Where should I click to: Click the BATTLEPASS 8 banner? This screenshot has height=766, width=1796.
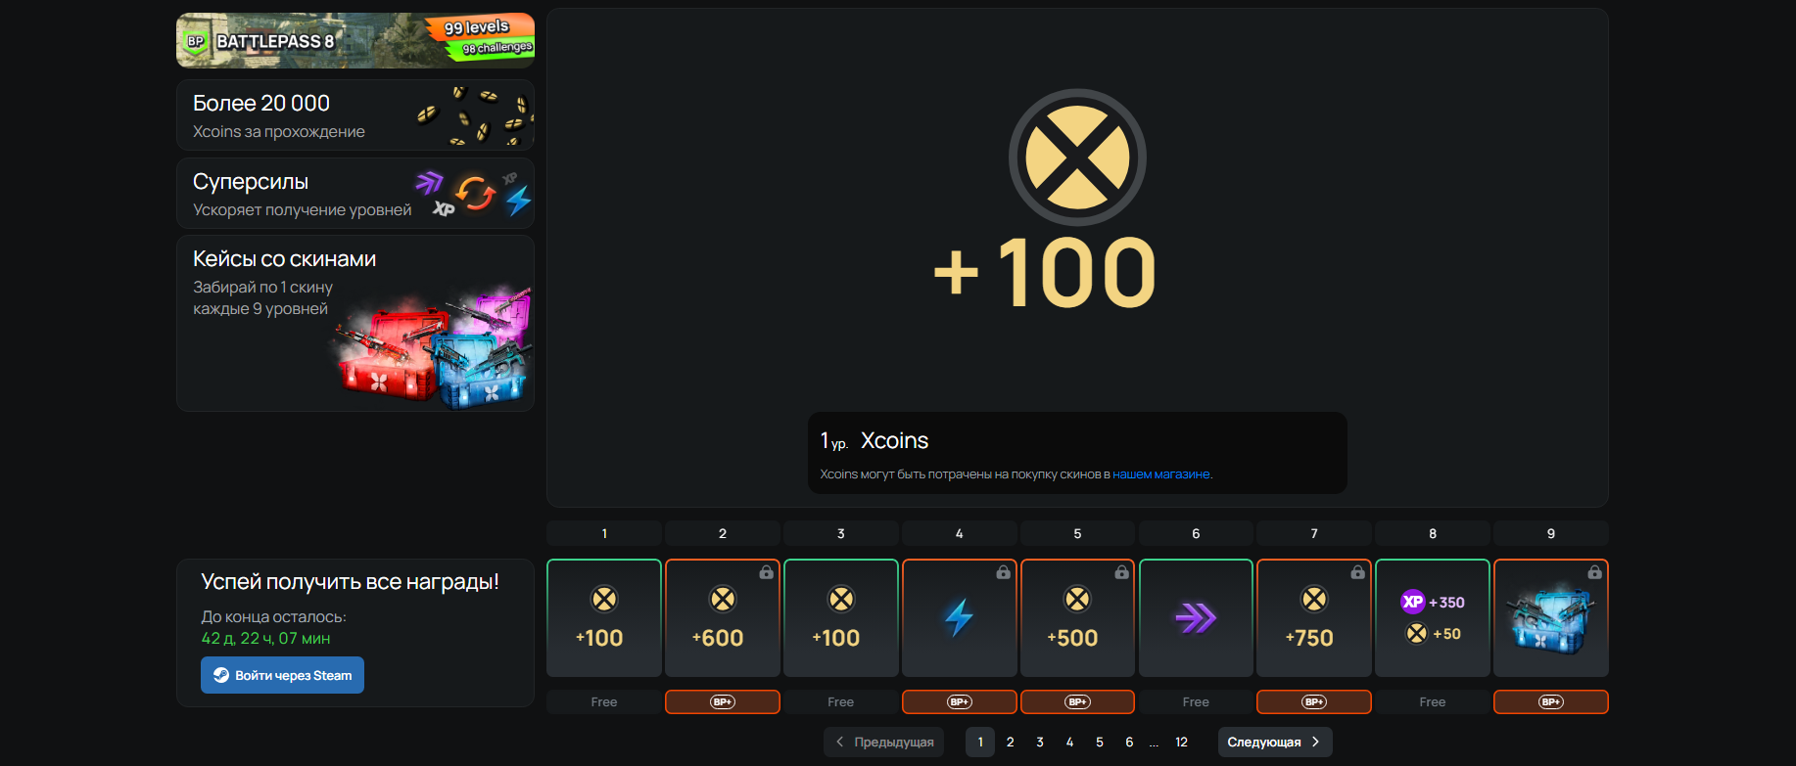tap(355, 40)
